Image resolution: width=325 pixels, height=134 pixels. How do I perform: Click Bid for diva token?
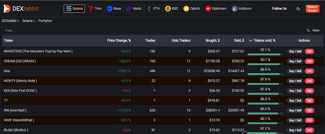pyautogui.click(x=309, y=71)
